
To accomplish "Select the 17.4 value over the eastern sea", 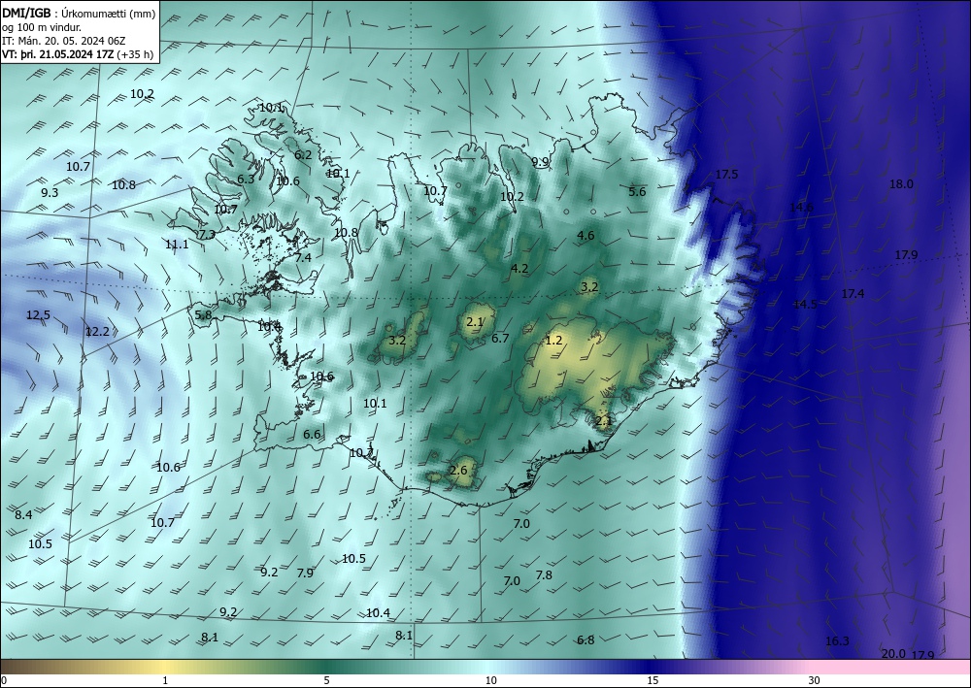I will (x=853, y=294).
